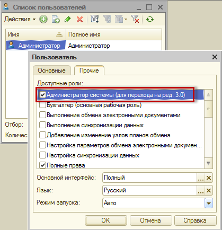
Task: Click the green Refresh arrows icon
Action: 150,19
